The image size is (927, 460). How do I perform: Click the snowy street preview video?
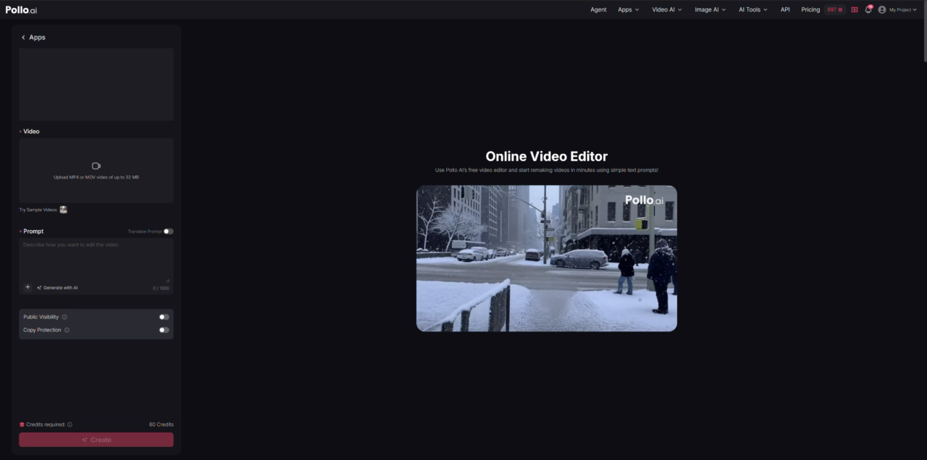pyautogui.click(x=547, y=258)
